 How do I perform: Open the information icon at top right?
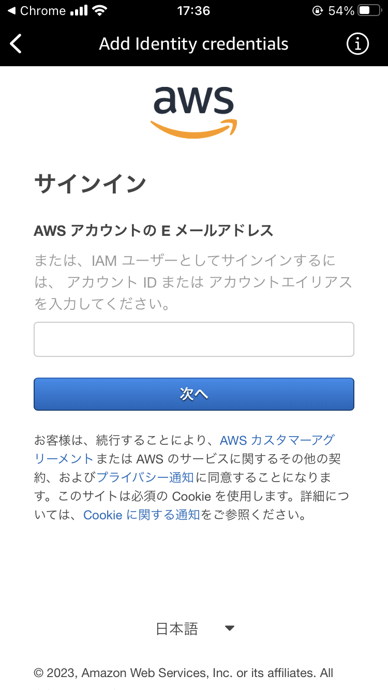coord(357,43)
